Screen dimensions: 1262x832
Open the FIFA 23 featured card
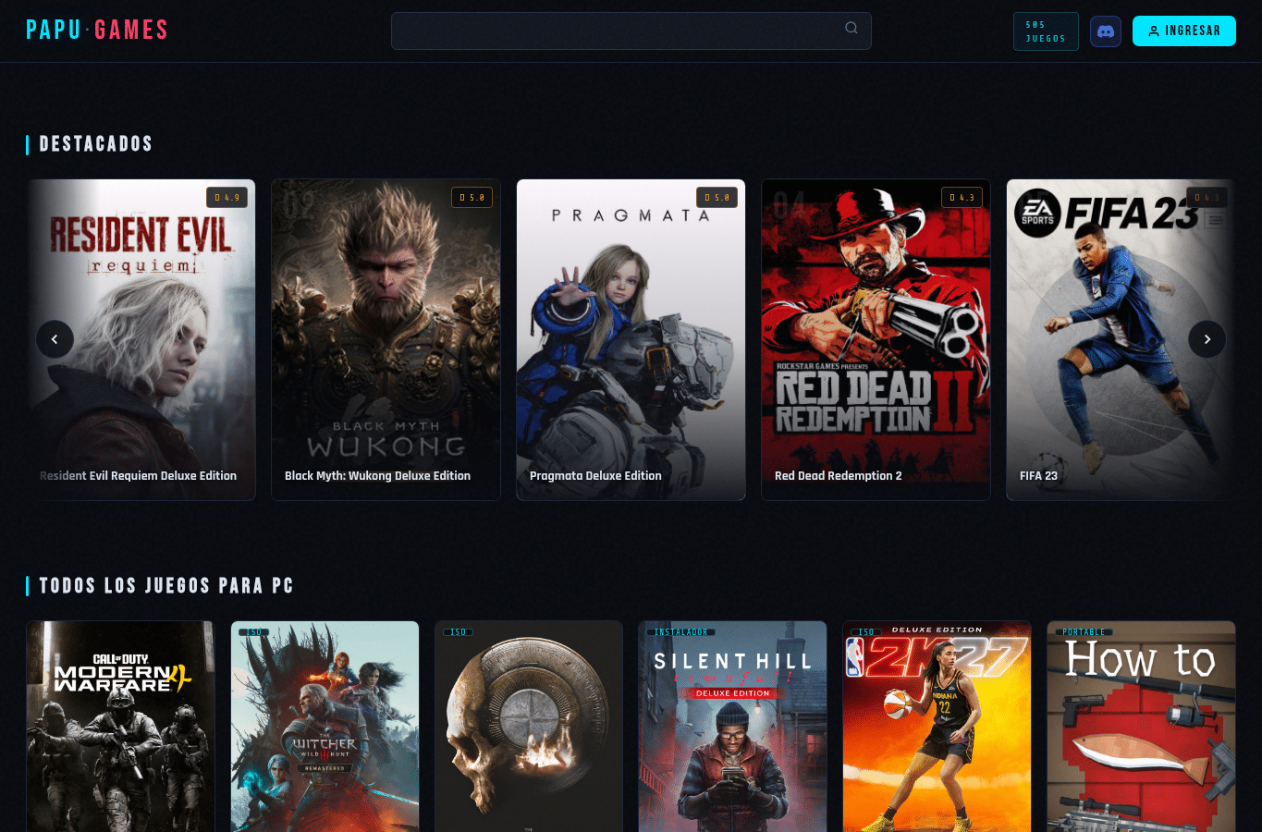tap(1121, 339)
